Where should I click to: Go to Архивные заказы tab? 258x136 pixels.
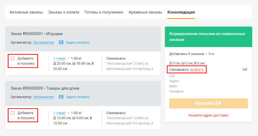145,12
